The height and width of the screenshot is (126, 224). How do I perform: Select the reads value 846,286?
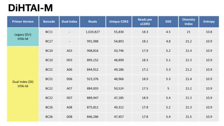pyautogui.click(x=92, y=117)
